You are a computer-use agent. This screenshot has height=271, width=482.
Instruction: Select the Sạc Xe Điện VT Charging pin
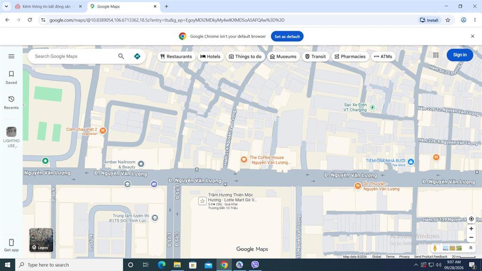tap(373, 107)
